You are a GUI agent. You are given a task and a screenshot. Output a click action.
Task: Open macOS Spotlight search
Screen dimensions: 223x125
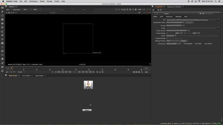(216, 1)
